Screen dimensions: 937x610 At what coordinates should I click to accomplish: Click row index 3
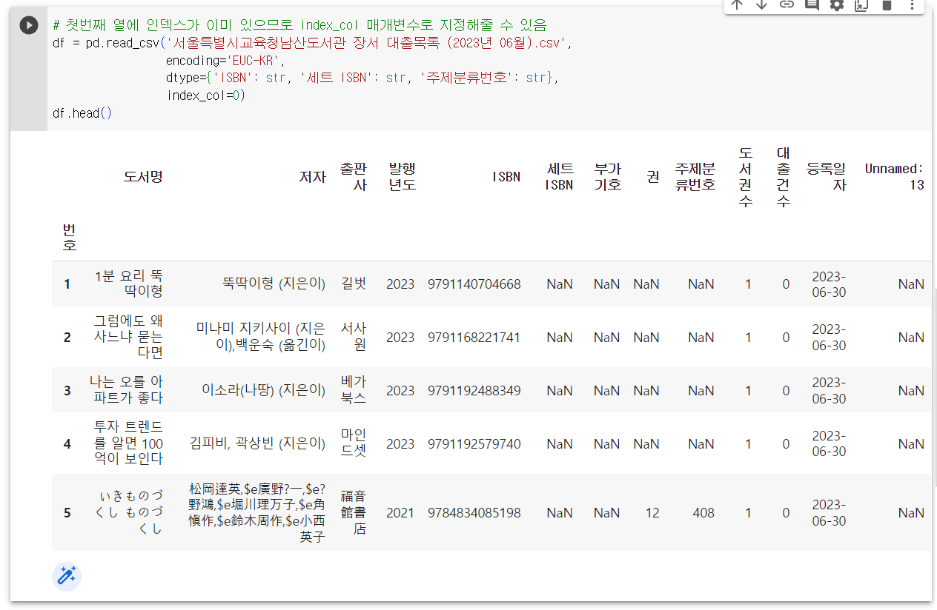click(67, 391)
